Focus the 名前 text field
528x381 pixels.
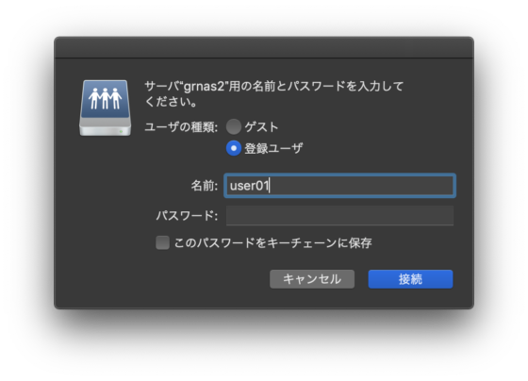click(x=339, y=186)
